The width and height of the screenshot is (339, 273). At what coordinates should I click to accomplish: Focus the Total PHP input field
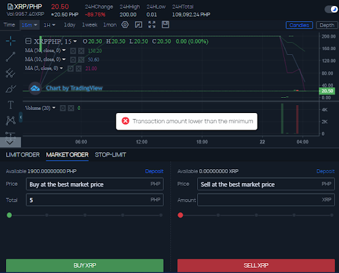point(95,200)
